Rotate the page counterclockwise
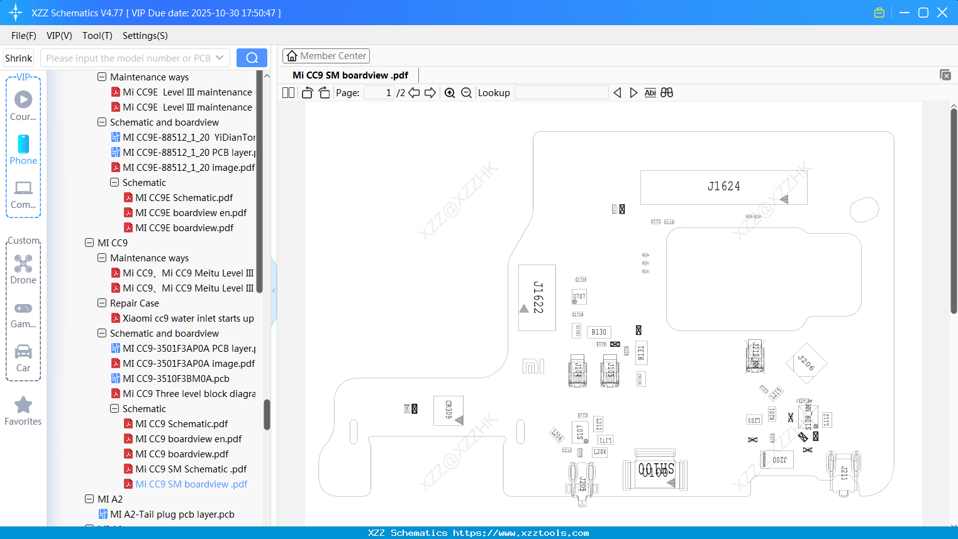958x539 pixels. [x=306, y=92]
